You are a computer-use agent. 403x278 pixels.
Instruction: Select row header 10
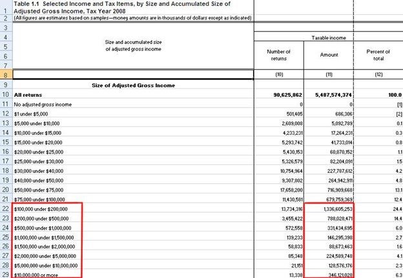point(6,95)
